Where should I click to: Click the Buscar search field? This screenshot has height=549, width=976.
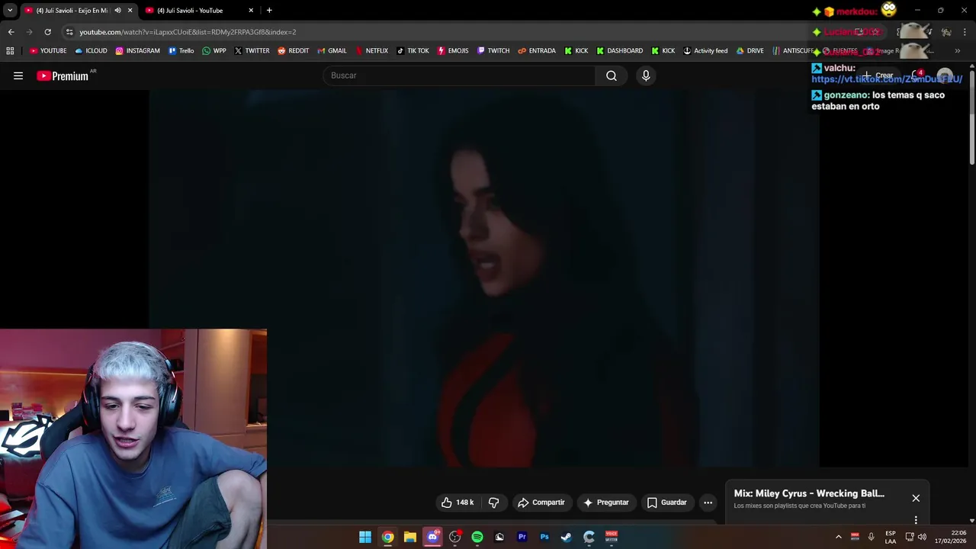[459, 75]
